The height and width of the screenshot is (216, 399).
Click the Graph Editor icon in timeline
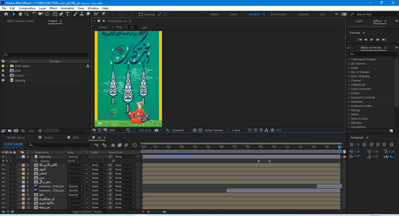[x=135, y=145]
